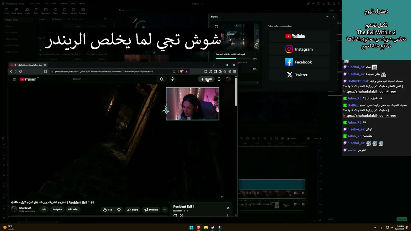Open the Brave Leo AI sparkle icon

(x=225, y=72)
